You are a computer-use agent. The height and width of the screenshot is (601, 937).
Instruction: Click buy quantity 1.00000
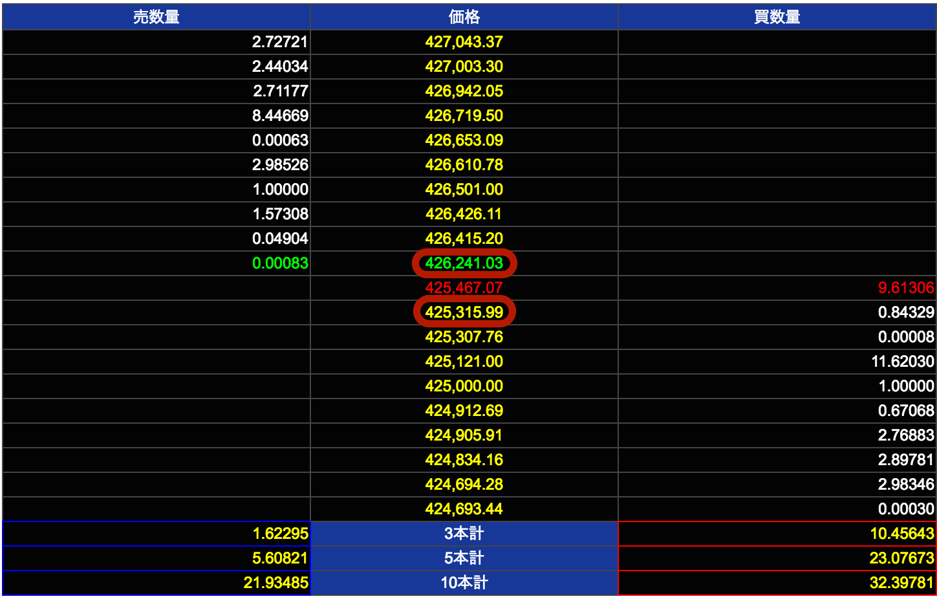(x=907, y=386)
